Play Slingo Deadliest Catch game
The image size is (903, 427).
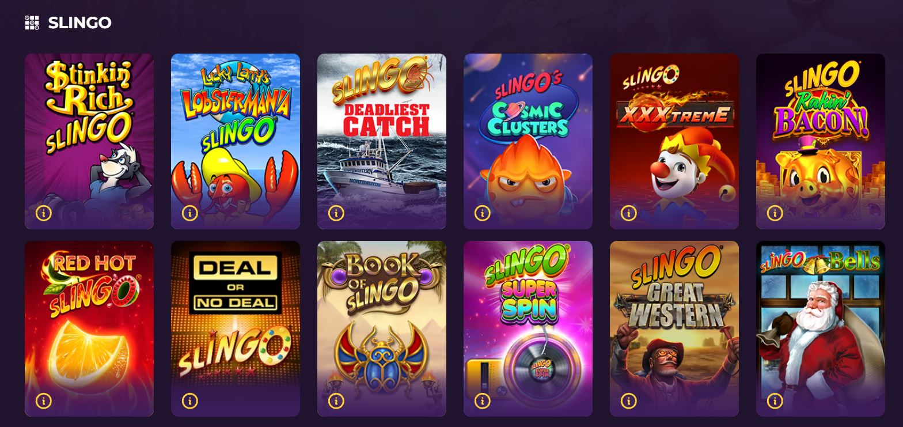[x=382, y=141]
